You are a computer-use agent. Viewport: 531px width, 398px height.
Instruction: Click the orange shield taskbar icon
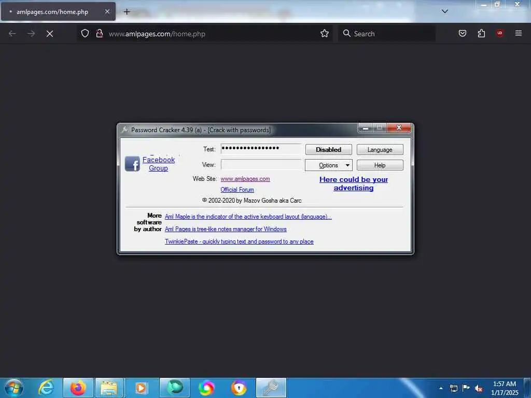point(239,388)
